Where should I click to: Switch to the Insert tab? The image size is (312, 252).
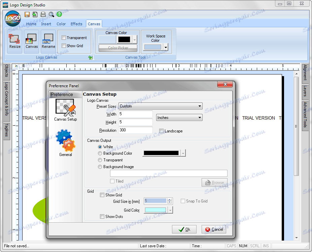click(46, 24)
